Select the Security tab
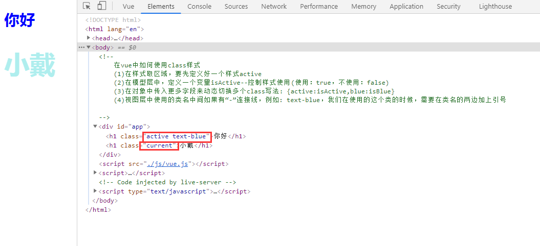This screenshot has width=540, height=246. (448, 7)
